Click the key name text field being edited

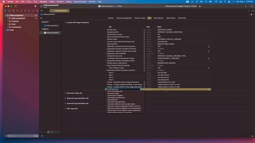[x=123, y=89]
